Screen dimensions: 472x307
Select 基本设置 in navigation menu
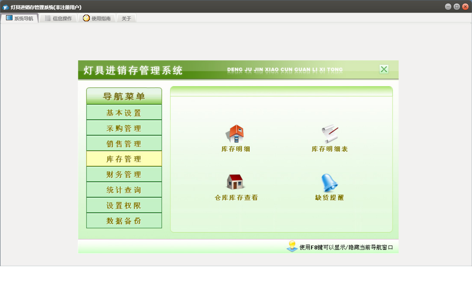tap(124, 112)
